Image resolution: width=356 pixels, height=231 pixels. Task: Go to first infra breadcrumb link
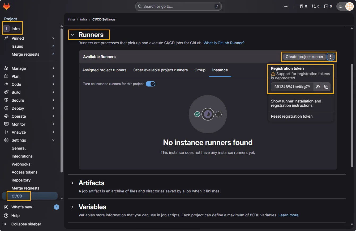(x=71, y=19)
